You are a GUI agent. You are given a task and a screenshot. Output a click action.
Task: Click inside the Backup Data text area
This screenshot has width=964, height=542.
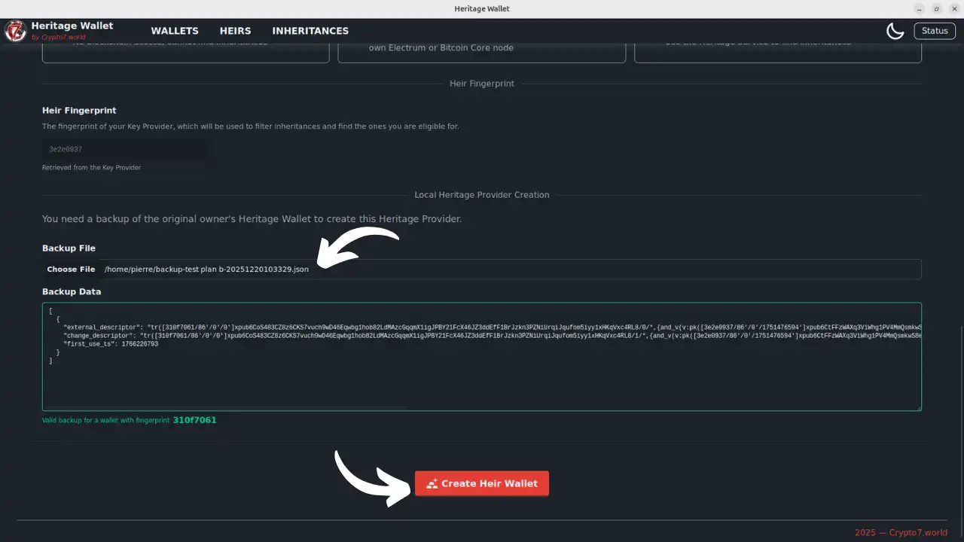point(482,376)
